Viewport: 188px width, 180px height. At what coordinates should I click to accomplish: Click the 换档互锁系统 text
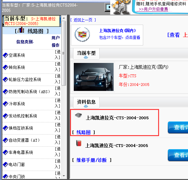(21, 128)
